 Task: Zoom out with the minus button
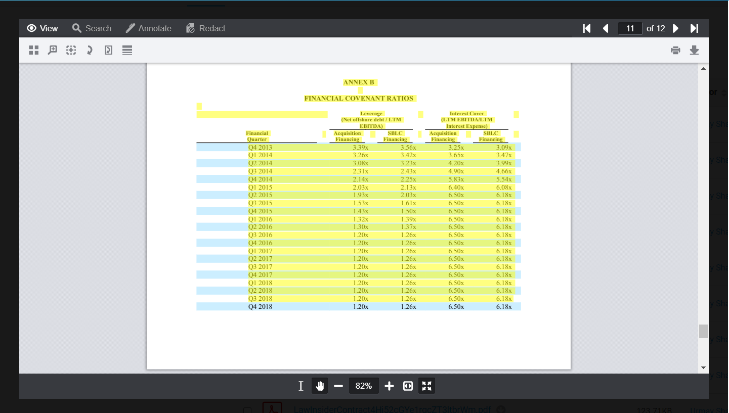click(x=338, y=386)
